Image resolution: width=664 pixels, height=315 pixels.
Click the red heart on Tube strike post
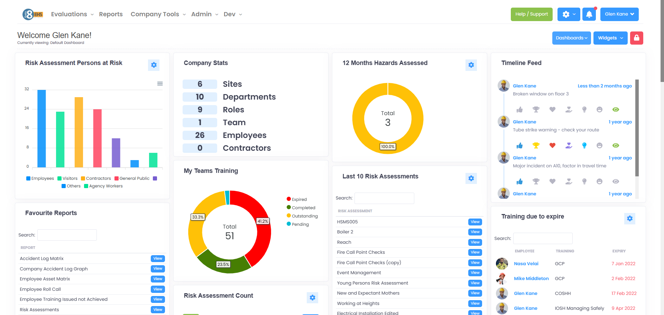click(552, 146)
